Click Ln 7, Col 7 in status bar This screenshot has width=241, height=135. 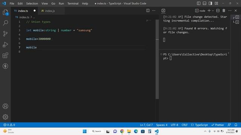146,125
